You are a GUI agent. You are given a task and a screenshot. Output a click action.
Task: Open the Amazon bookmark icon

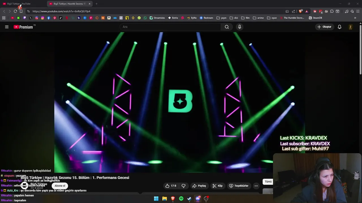click(x=109, y=18)
